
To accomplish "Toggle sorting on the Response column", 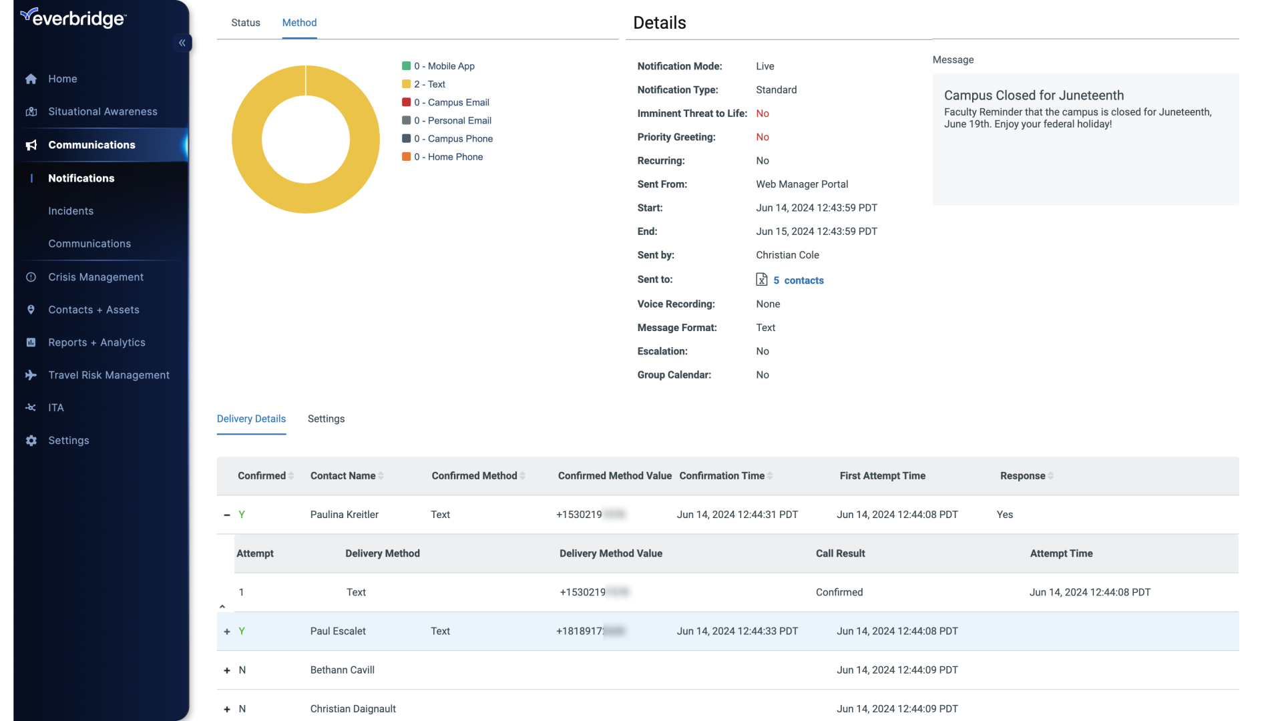I will coord(1050,476).
